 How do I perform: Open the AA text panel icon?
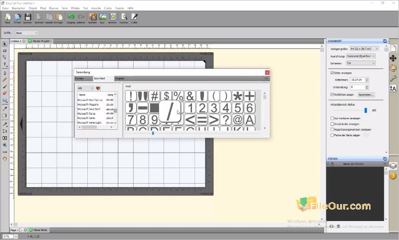393,88
